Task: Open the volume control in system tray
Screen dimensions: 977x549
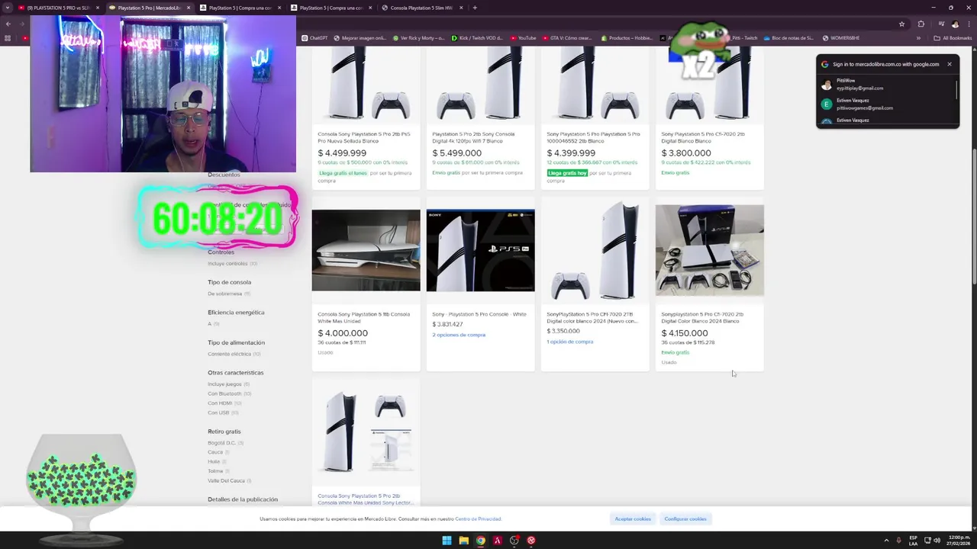Action: tap(937, 541)
